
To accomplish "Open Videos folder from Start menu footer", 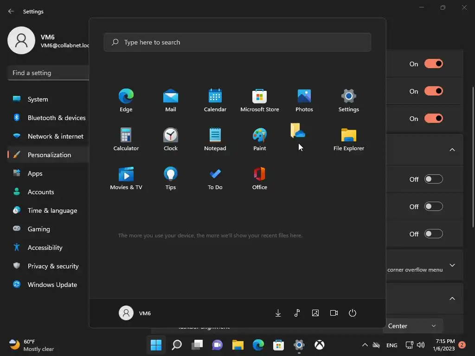I will [x=334, y=313].
